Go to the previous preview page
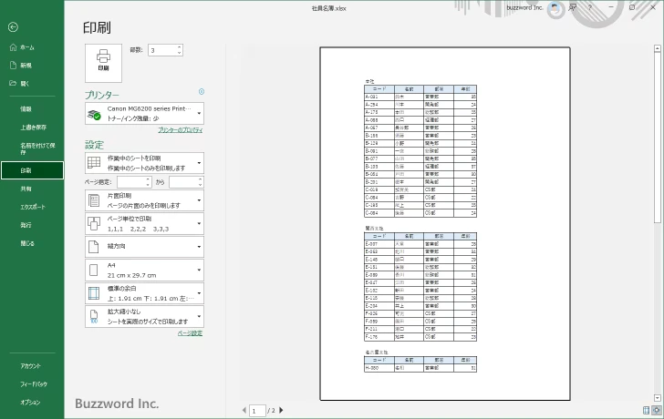Image resolution: width=664 pixels, height=419 pixels. [244, 410]
